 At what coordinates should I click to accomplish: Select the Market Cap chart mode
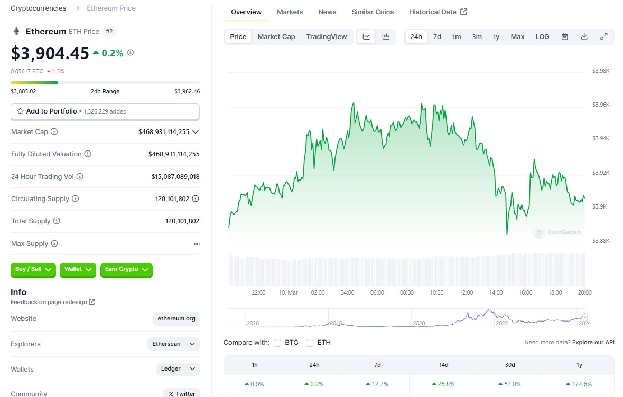coord(276,37)
